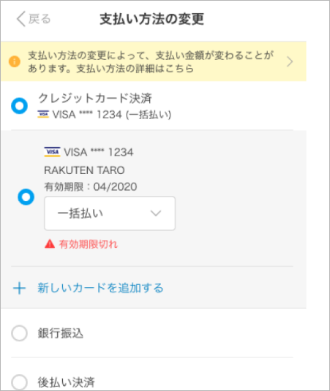Image resolution: width=330 pixels, height=391 pixels.
Task: Click the plus icon to add card
Action: [x=20, y=288]
